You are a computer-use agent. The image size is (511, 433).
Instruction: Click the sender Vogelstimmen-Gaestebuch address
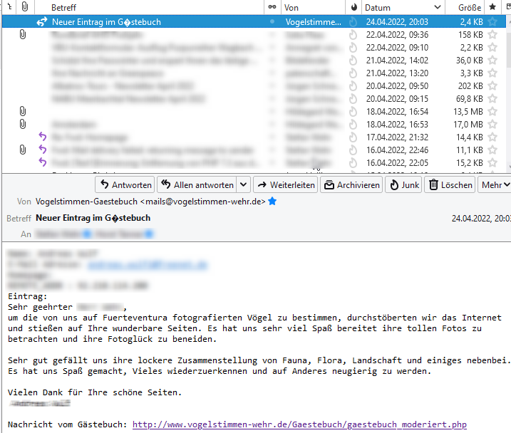[x=150, y=202]
